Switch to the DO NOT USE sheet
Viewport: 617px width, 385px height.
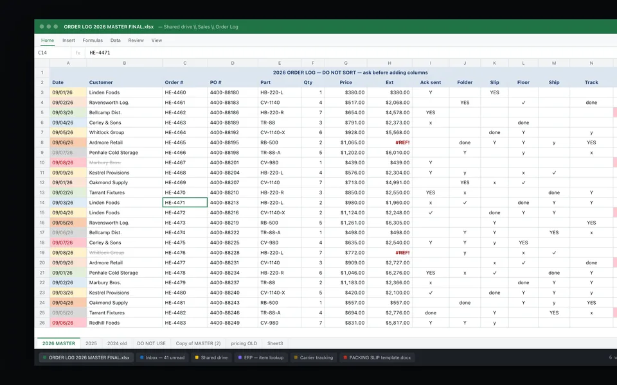151,343
